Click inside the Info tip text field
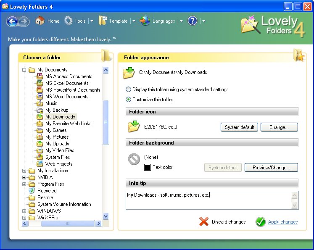Screen dimensions: 314x250 [x=208, y=200]
